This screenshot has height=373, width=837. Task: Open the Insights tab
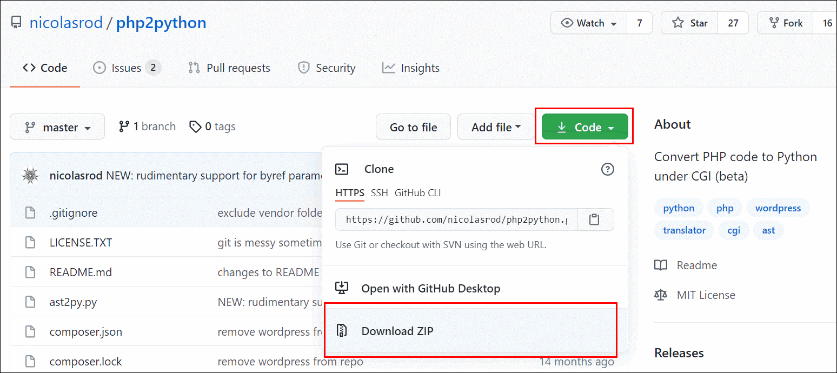[411, 68]
